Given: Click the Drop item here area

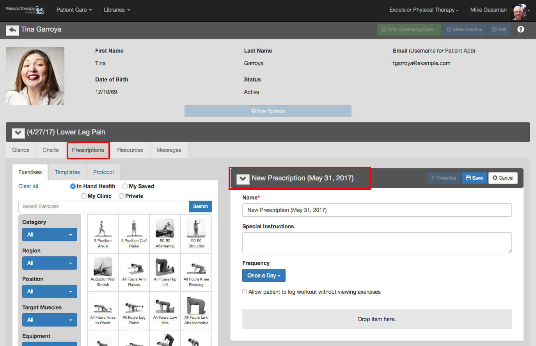Looking at the screenshot, I should click(x=377, y=319).
